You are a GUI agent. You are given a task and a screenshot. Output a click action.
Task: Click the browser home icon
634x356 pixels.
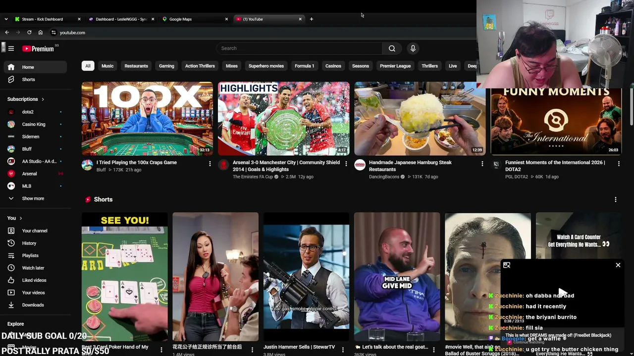41,33
